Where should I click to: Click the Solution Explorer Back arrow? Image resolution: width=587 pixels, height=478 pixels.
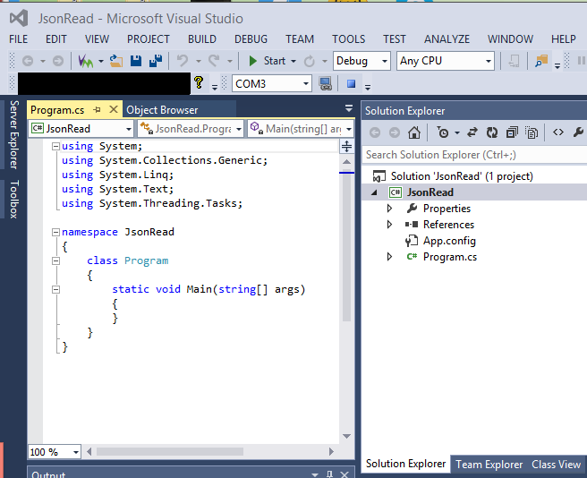[375, 132]
